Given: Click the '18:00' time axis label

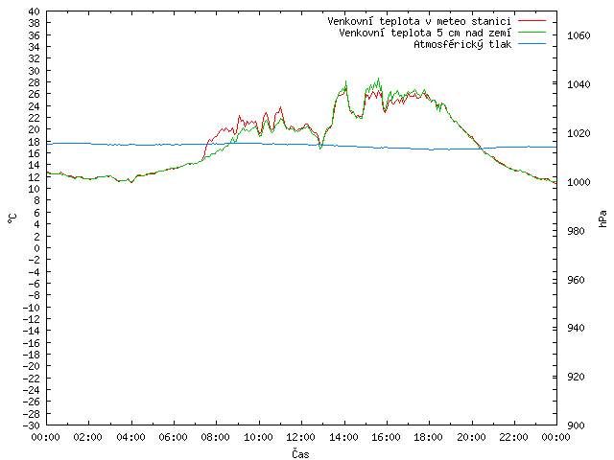Looking at the screenshot, I should [x=429, y=437].
